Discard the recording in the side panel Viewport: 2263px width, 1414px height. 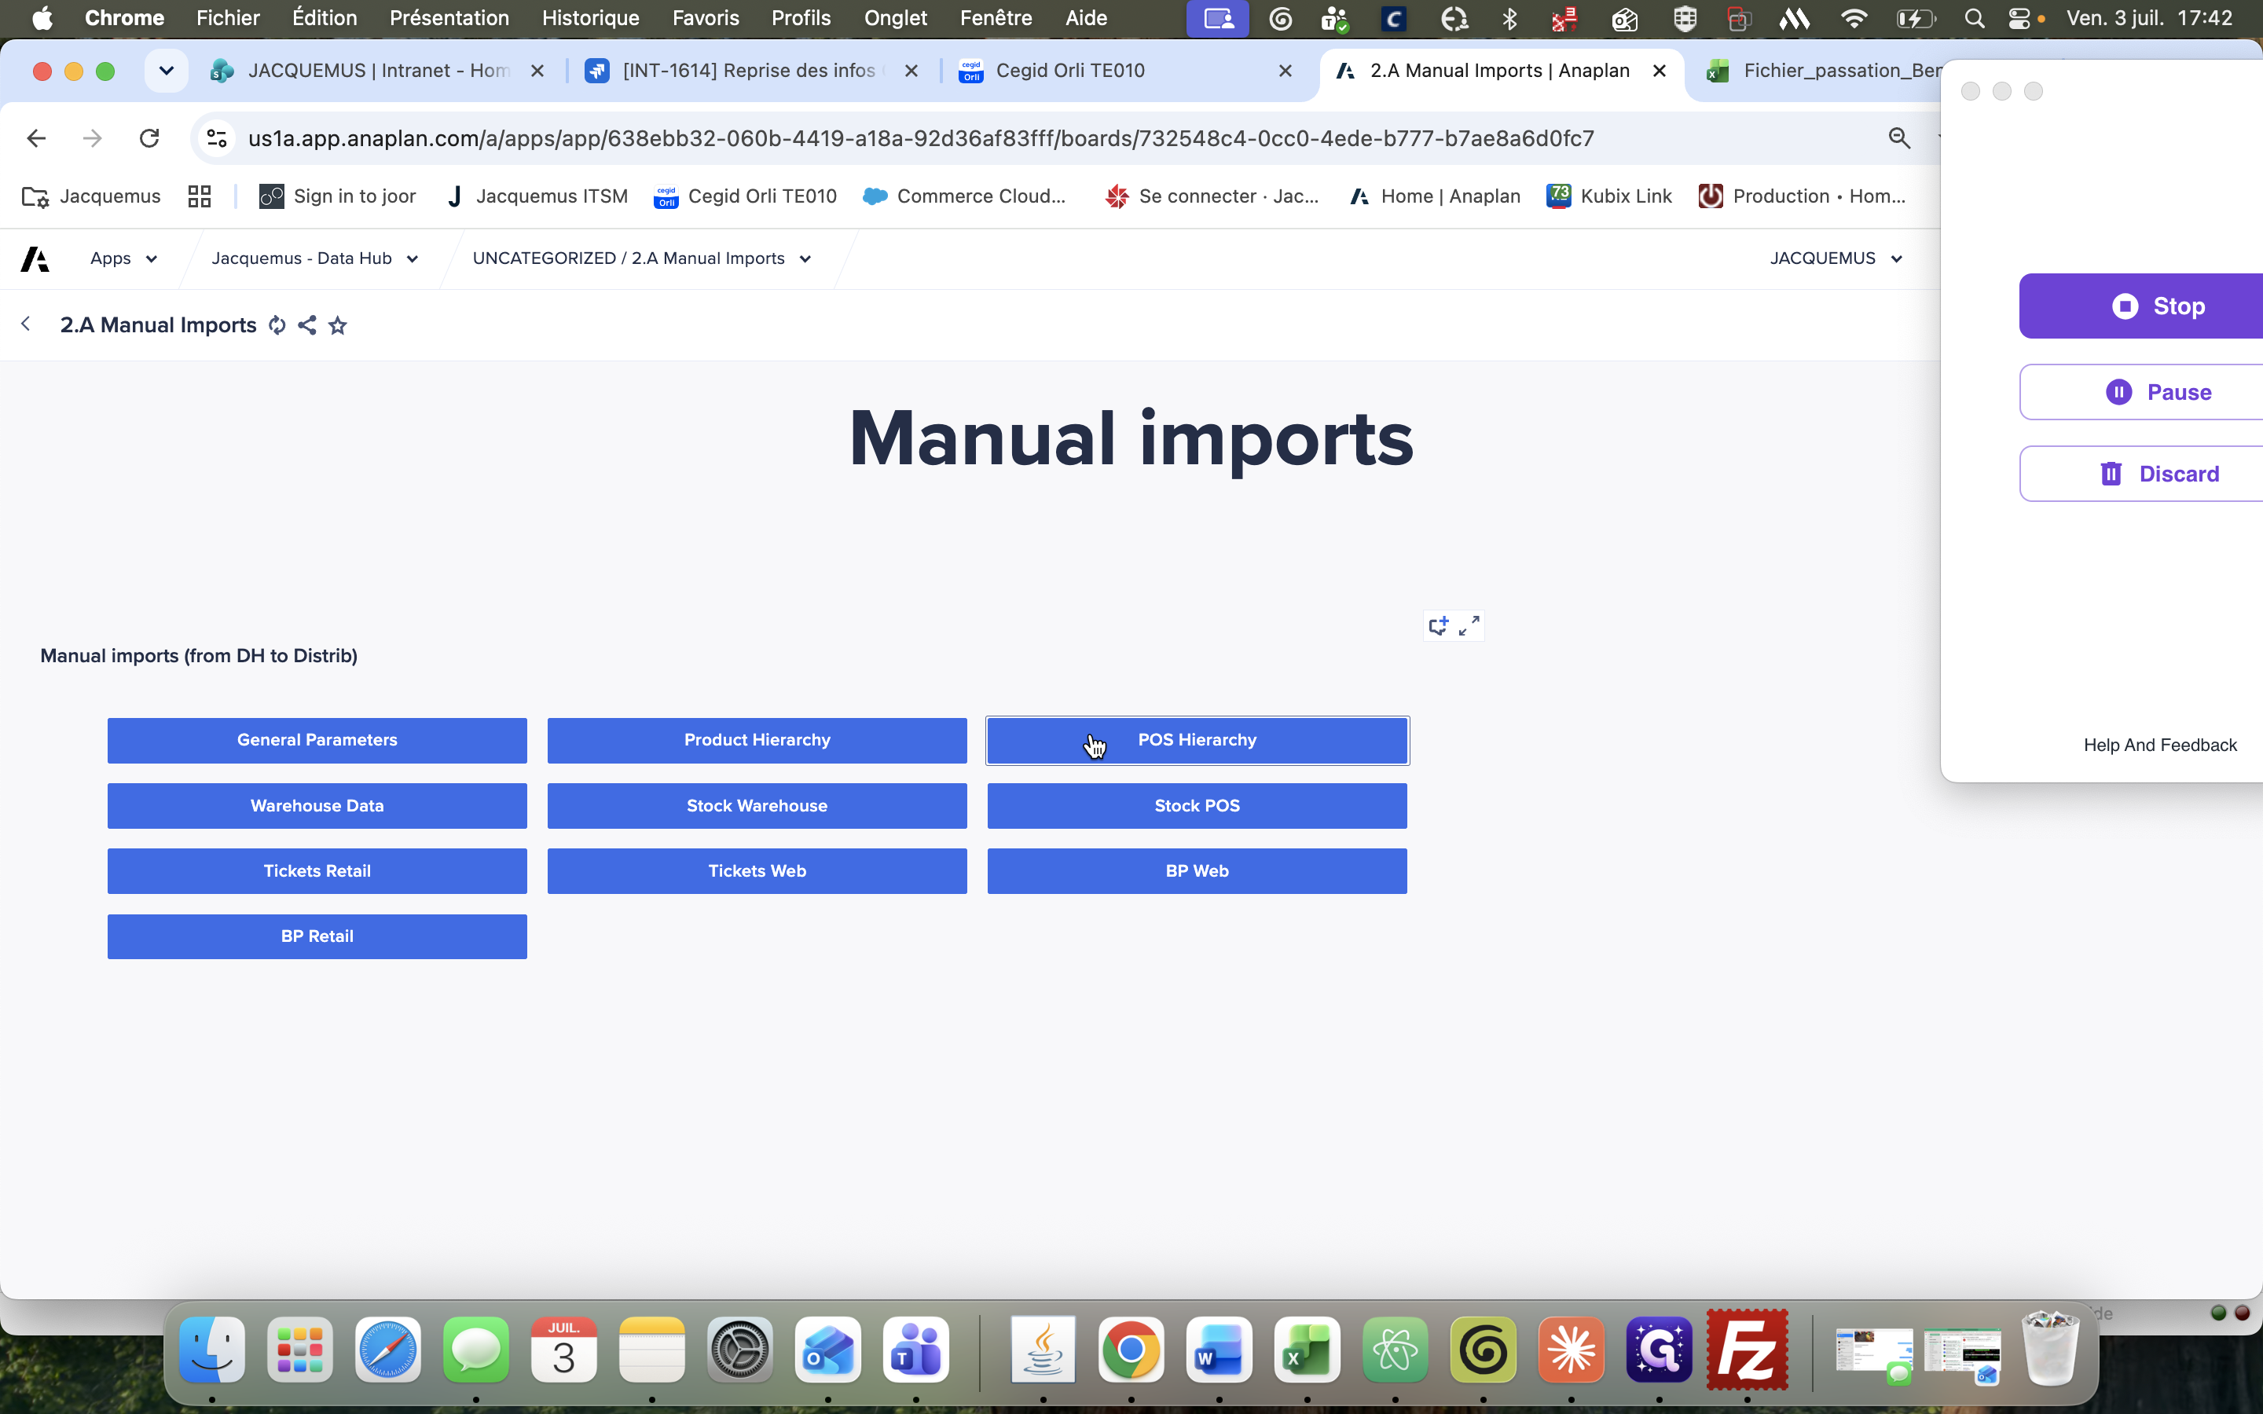coord(2141,474)
